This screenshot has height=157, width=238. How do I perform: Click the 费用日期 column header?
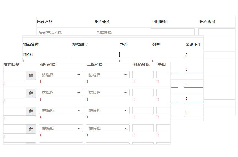(12, 64)
